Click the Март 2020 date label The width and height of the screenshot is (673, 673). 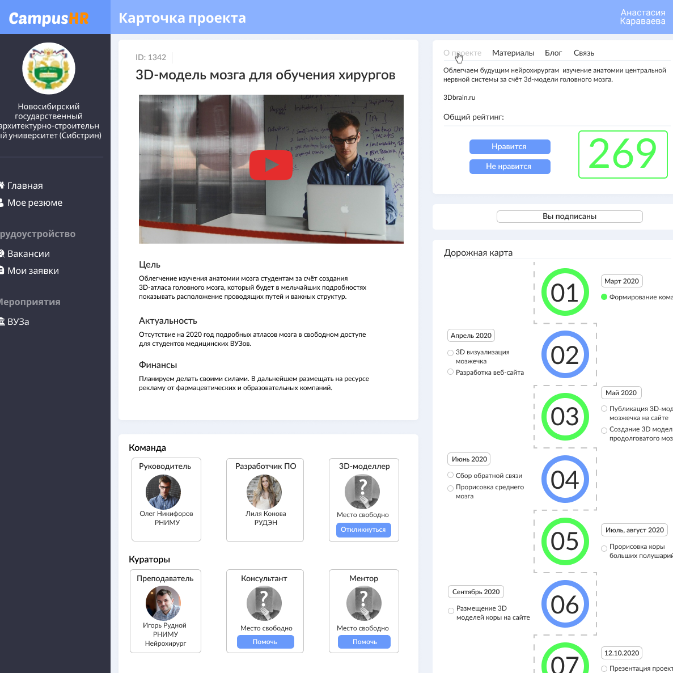pyautogui.click(x=621, y=281)
